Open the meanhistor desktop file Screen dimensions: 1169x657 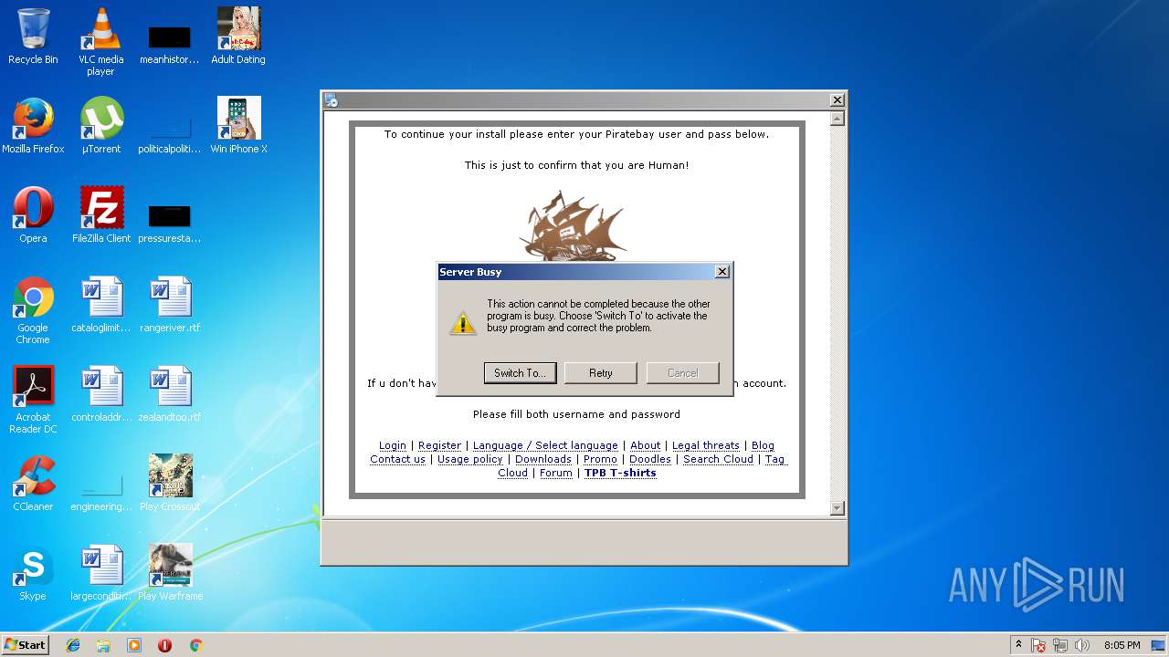click(170, 44)
